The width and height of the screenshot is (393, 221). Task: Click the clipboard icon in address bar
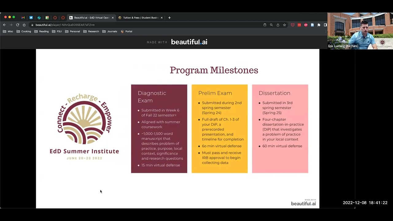pos(265,25)
